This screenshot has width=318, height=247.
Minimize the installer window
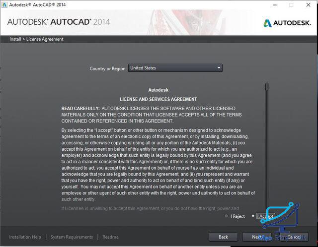click(275, 5)
